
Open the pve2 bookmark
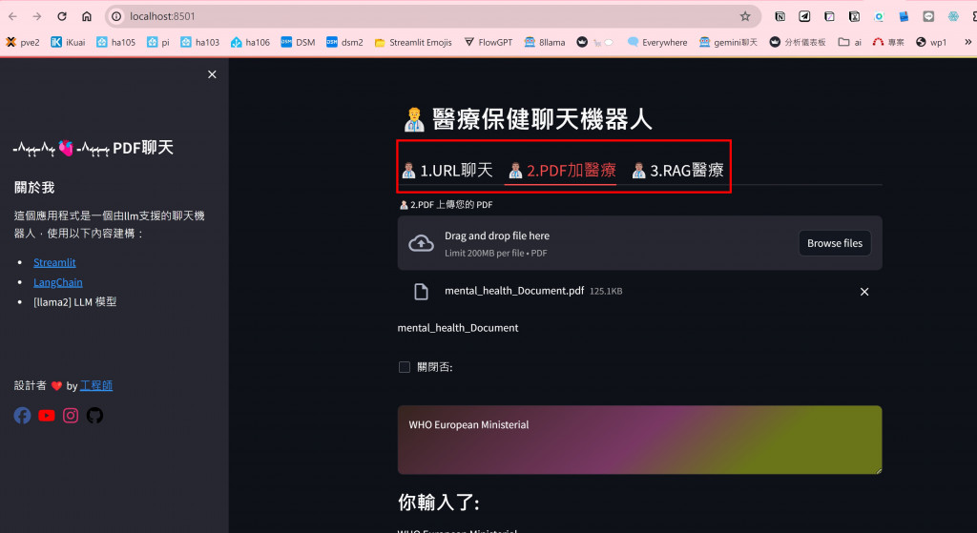click(x=23, y=42)
